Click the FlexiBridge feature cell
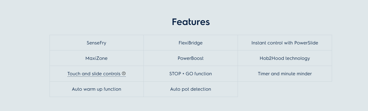This screenshot has height=111, width=368. [190, 43]
